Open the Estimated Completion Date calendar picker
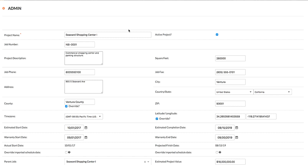Image resolution: width=308 pixels, height=165 pixels. 237,128
